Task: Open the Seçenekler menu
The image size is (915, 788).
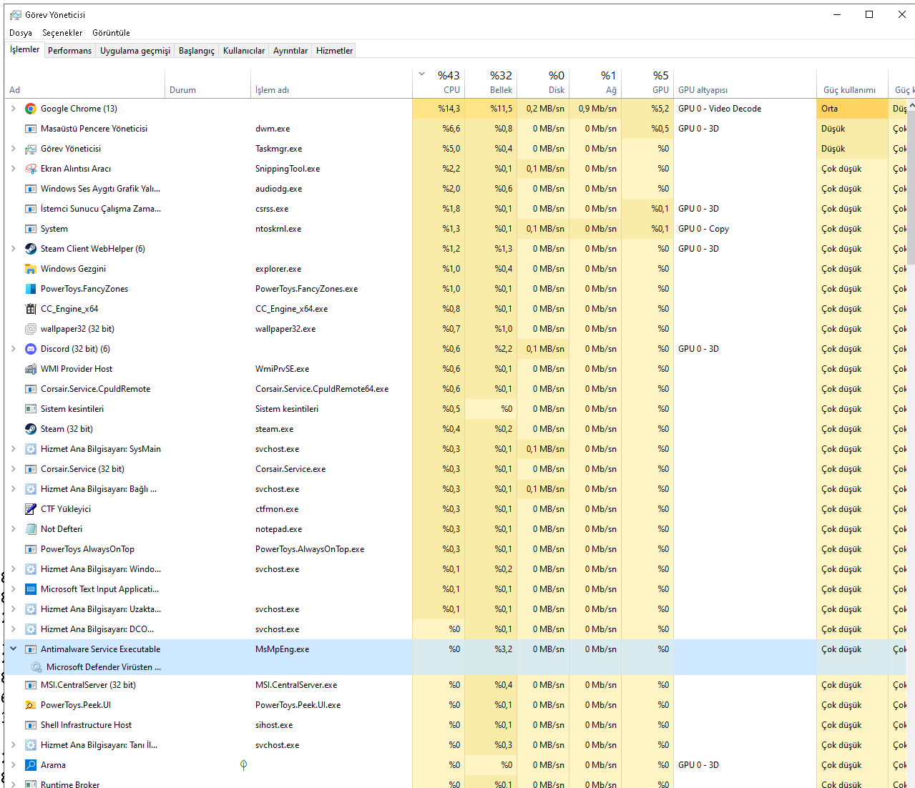Action: point(62,33)
